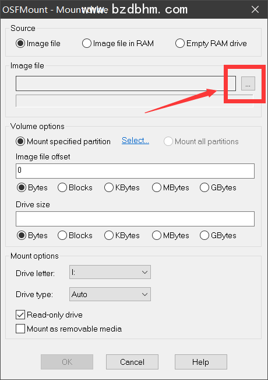
Task: Open the Drive type Auto dropdown
Action: 110,294
